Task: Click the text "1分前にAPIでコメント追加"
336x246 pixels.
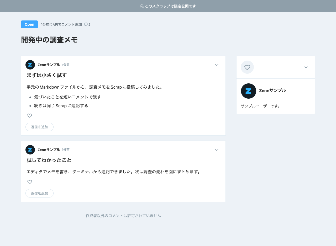Action: tap(61, 24)
